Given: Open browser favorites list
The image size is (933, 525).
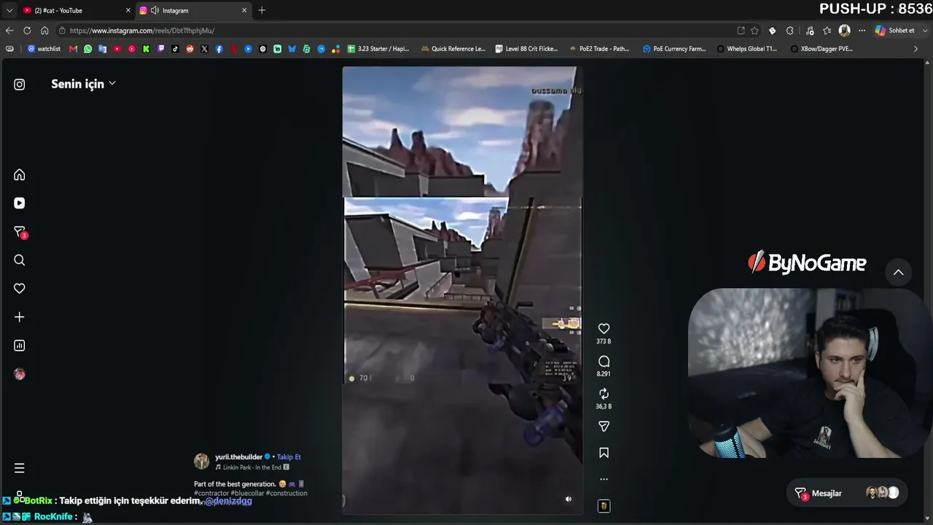Looking at the screenshot, I should click(827, 31).
